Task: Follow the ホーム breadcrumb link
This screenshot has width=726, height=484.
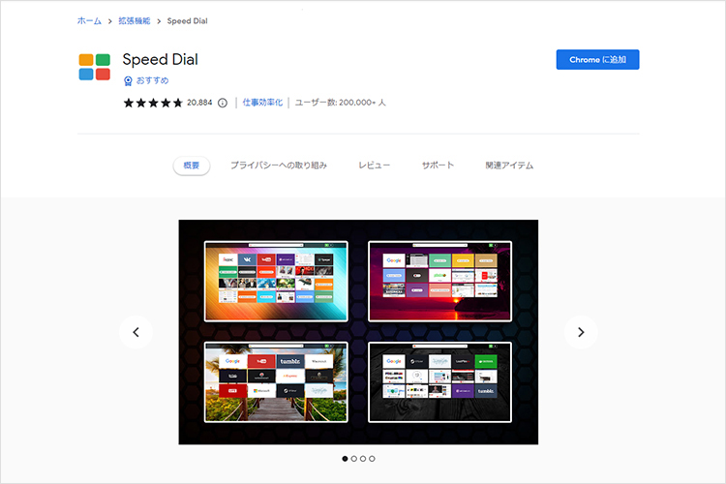Action: click(89, 21)
